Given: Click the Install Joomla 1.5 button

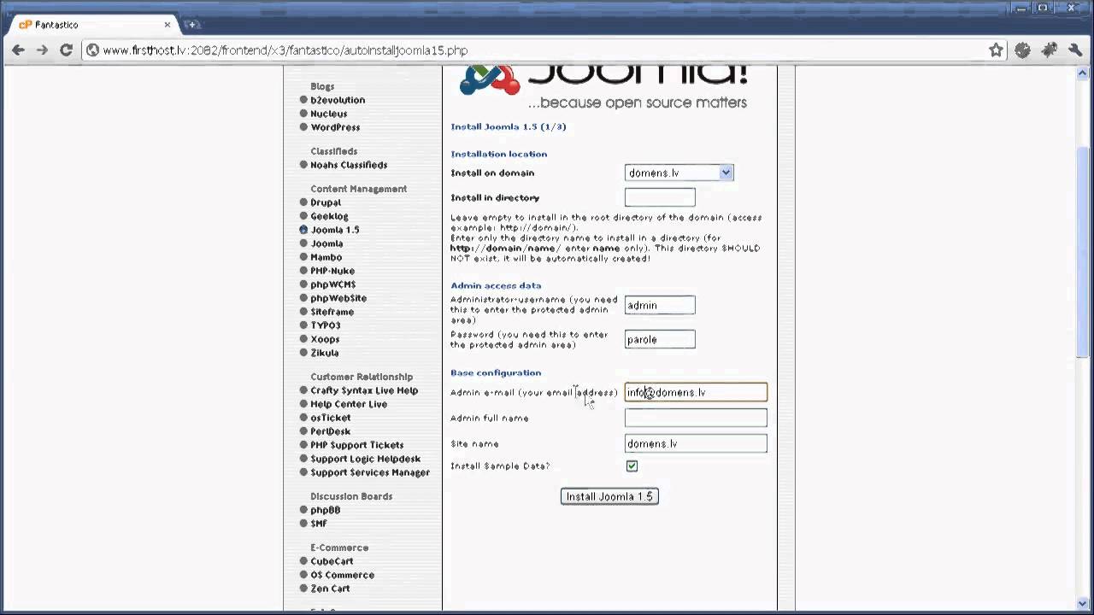Looking at the screenshot, I should click(x=609, y=496).
